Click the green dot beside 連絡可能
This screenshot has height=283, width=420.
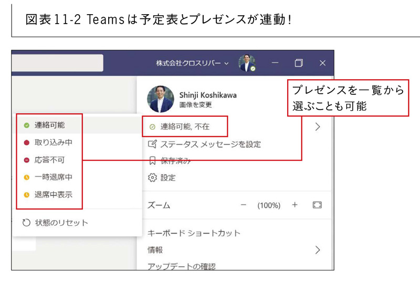coord(26,125)
